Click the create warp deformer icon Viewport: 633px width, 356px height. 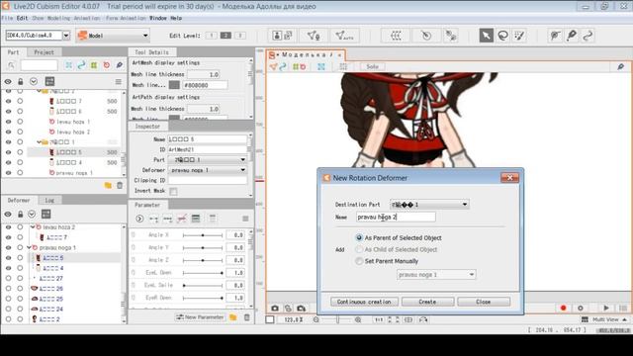tap(396, 36)
